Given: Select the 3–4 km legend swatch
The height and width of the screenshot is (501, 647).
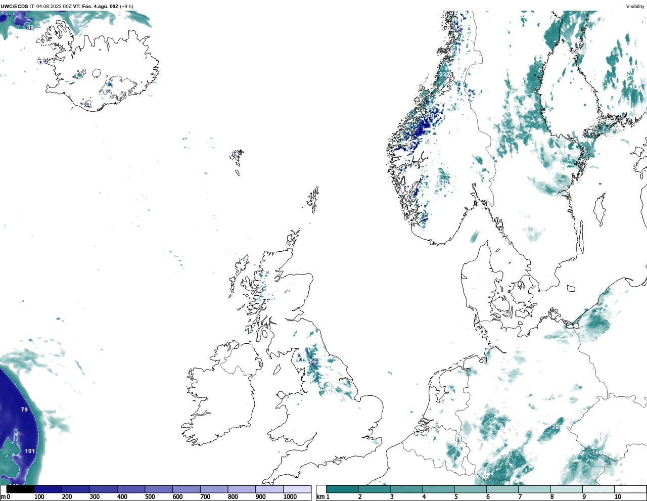Looking at the screenshot, I should click(x=406, y=489).
